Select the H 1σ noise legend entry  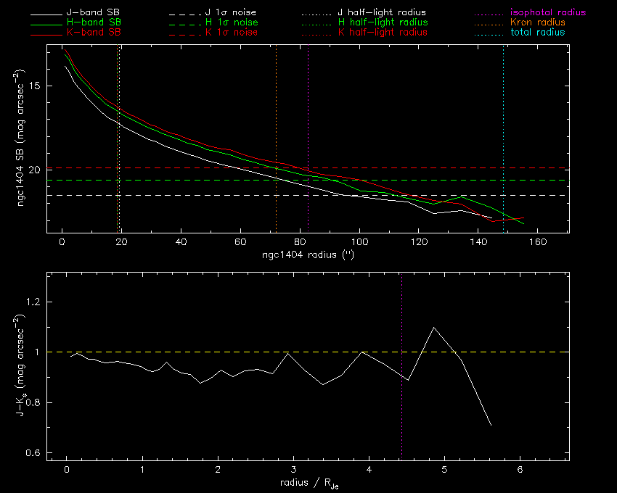235,23
